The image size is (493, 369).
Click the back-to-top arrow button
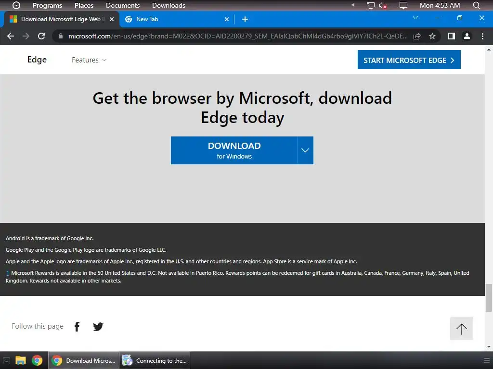462,328
